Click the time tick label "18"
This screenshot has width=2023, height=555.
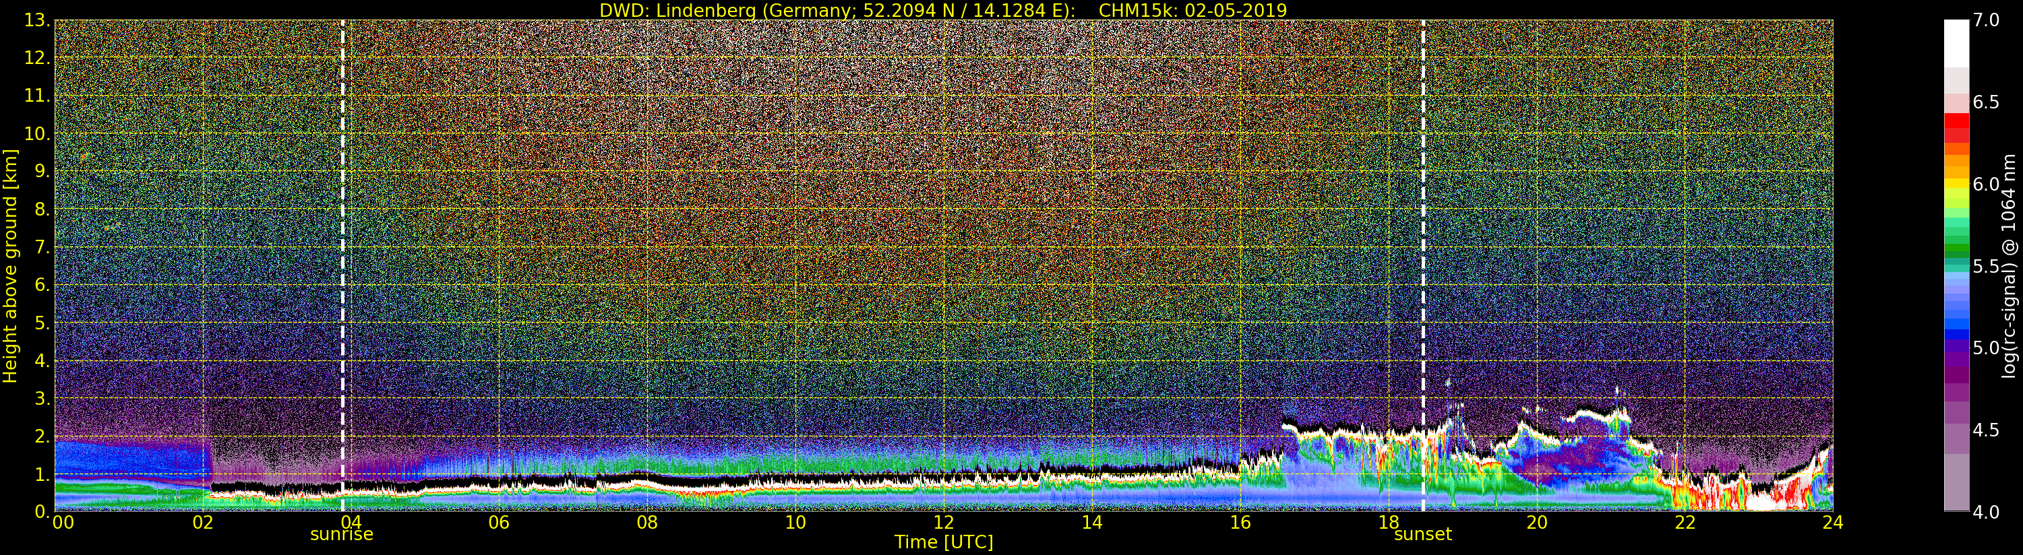(1389, 522)
